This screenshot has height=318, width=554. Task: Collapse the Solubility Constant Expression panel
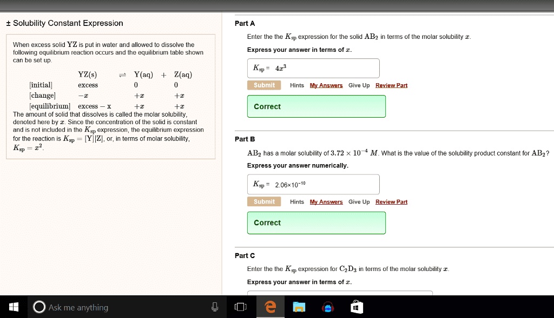coord(7,23)
